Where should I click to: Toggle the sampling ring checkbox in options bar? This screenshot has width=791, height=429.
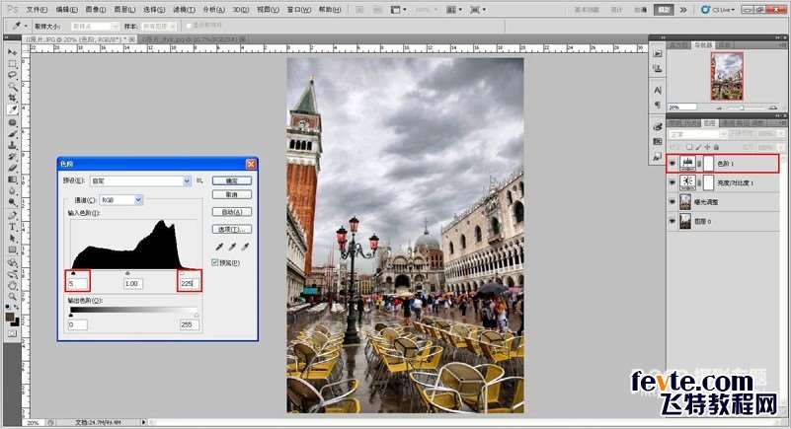point(189,26)
